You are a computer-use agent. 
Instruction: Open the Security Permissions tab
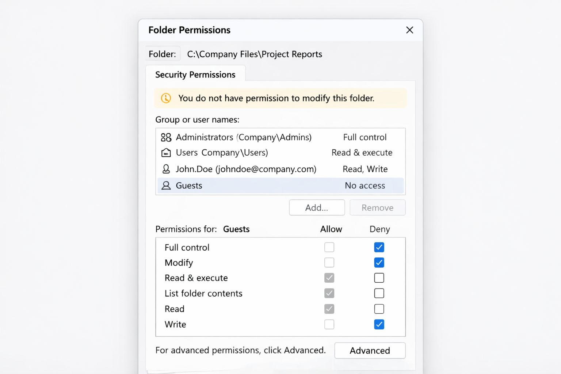[x=195, y=75]
